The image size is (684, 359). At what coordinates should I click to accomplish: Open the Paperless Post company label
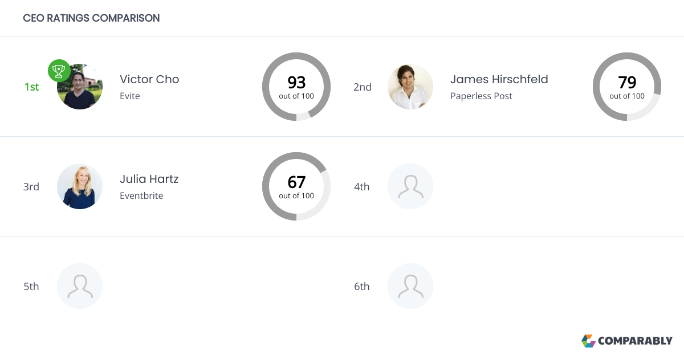[x=481, y=96]
